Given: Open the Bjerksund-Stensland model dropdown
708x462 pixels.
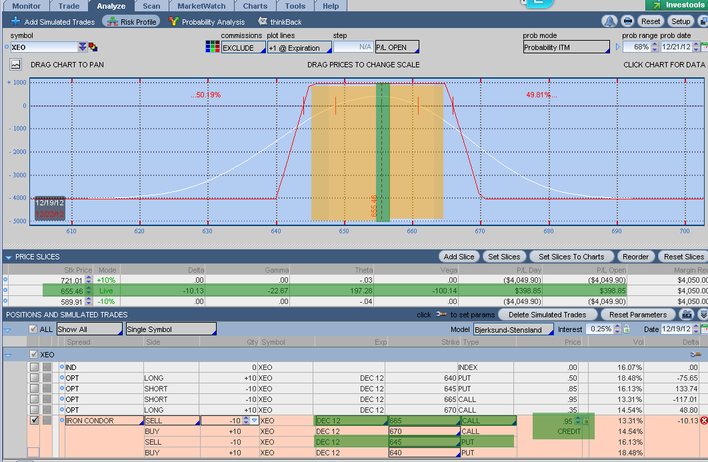Looking at the screenshot, I should (513, 329).
